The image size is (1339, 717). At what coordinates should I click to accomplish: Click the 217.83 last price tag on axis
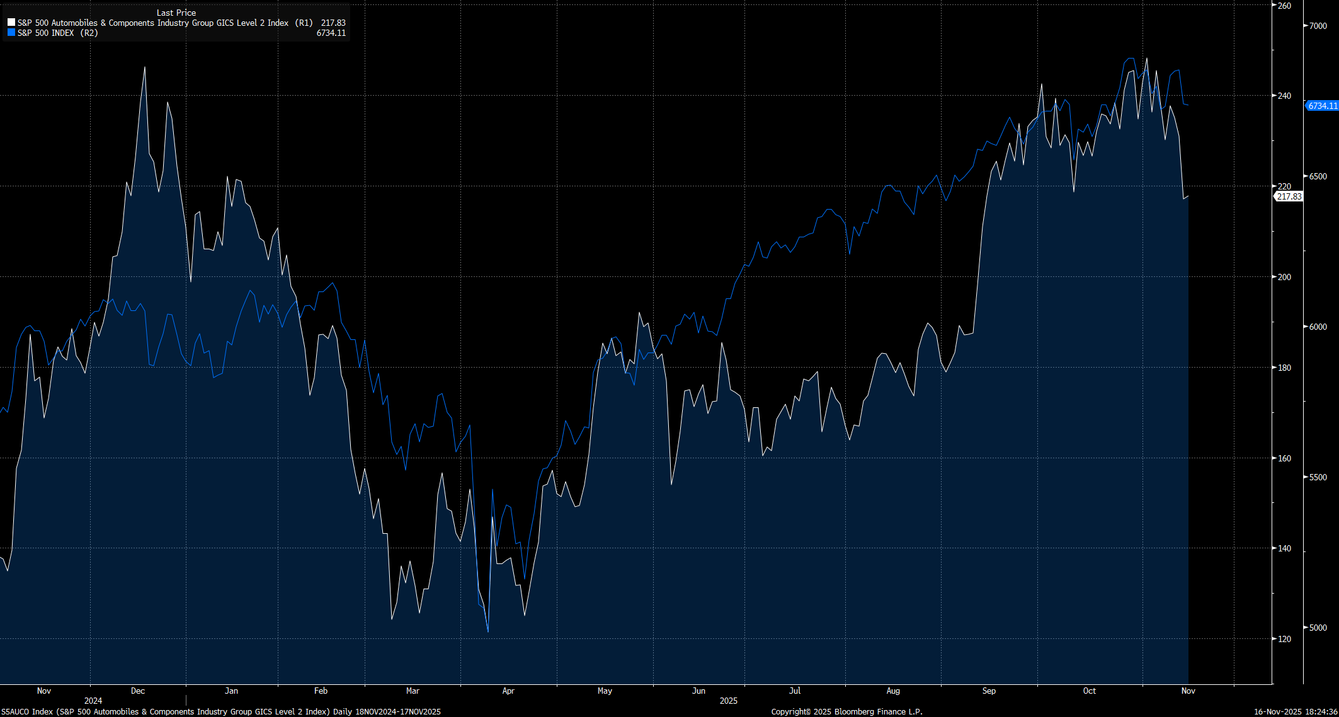point(1289,197)
